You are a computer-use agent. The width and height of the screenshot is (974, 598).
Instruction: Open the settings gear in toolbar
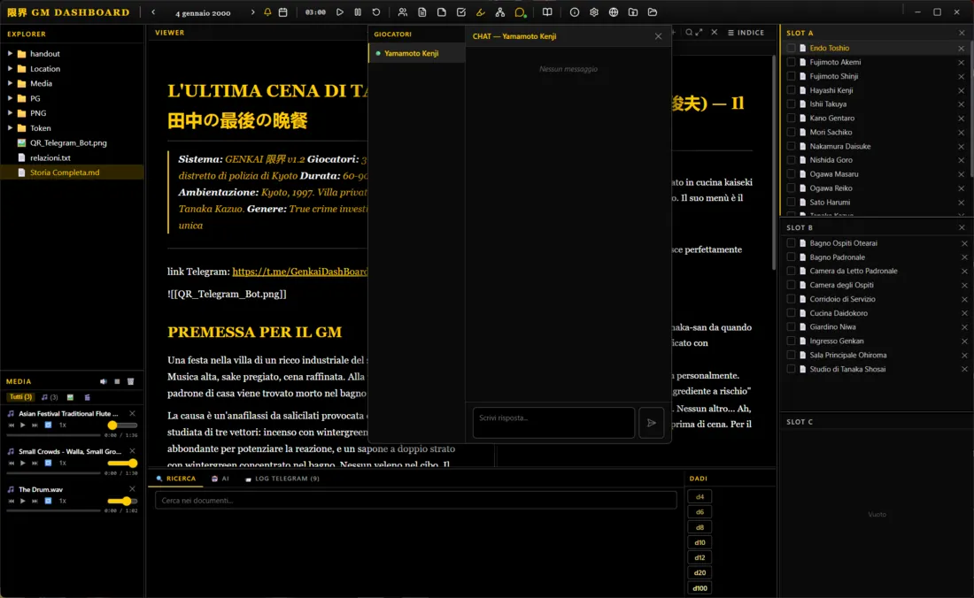594,12
